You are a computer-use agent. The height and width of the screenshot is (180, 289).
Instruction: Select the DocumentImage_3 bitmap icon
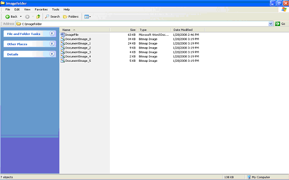62,52
